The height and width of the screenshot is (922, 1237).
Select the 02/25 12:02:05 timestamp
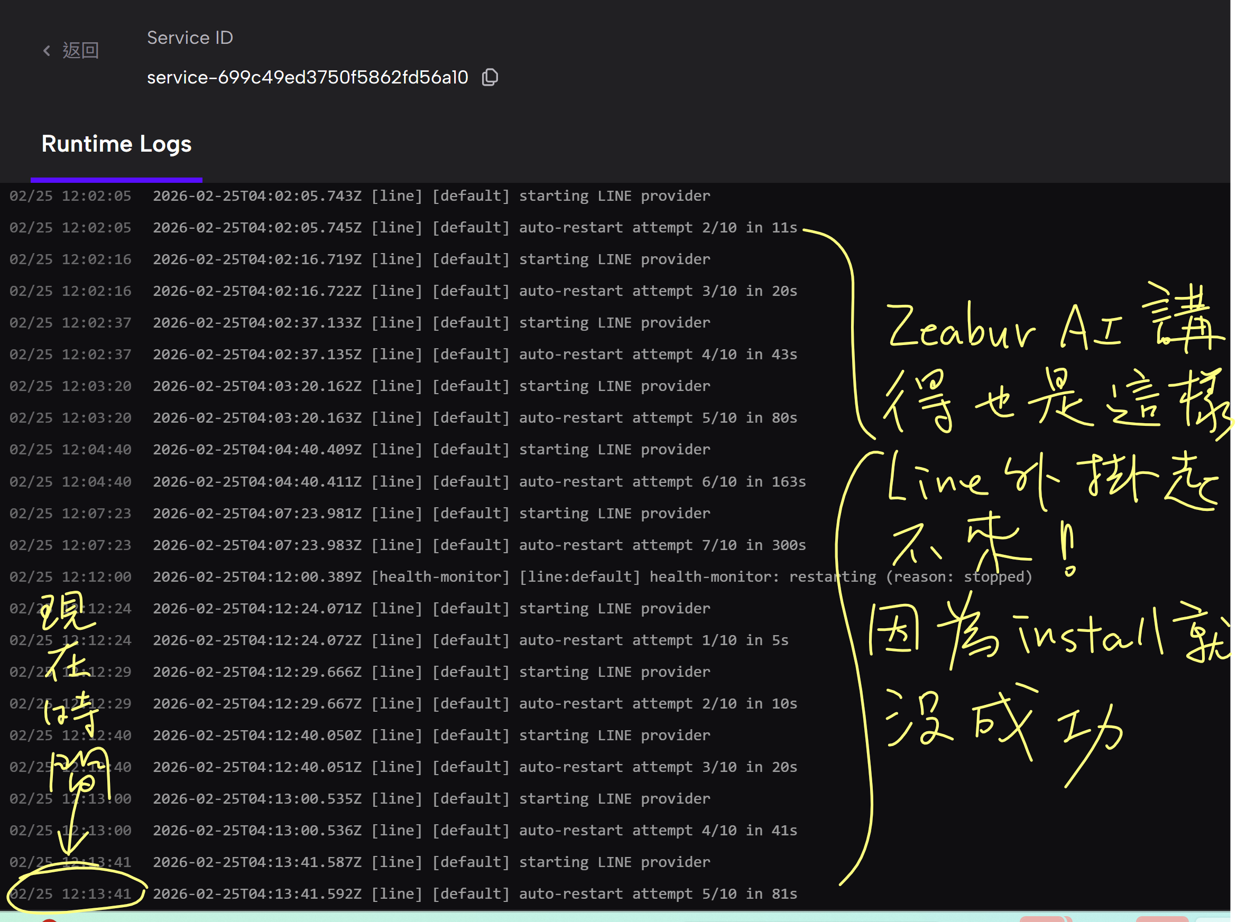point(70,195)
